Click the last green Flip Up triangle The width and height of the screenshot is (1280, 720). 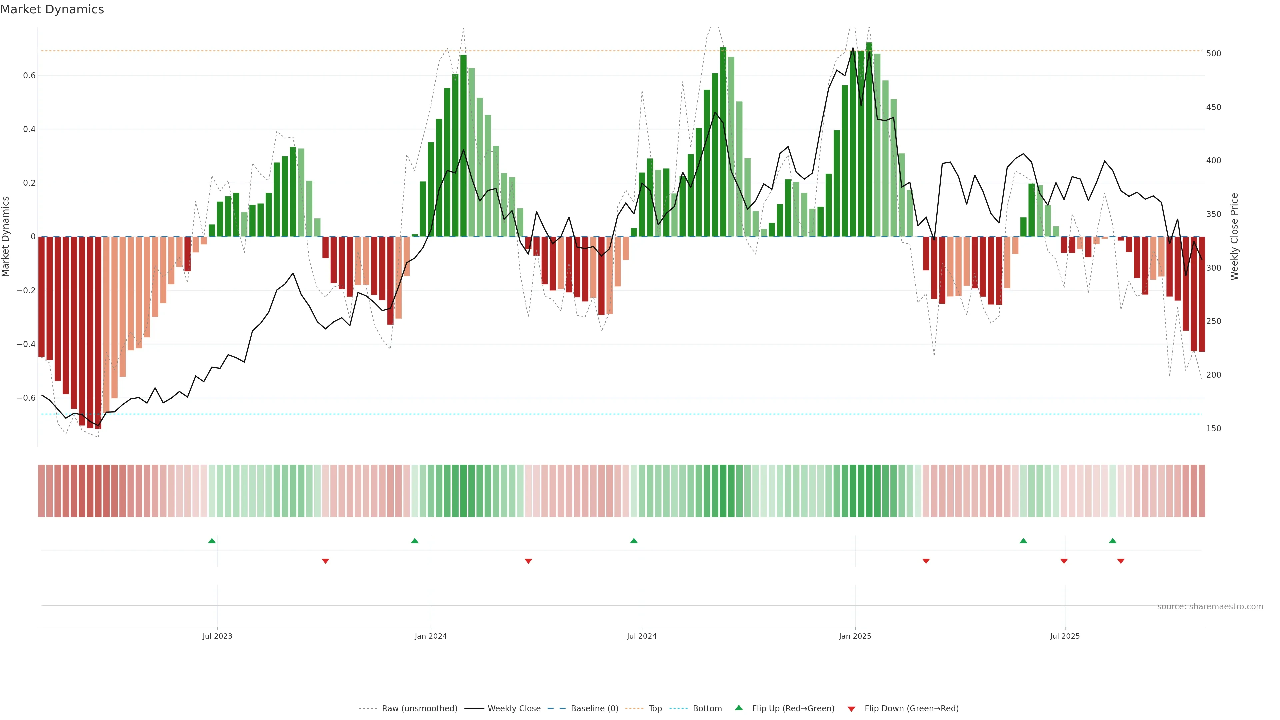1113,541
